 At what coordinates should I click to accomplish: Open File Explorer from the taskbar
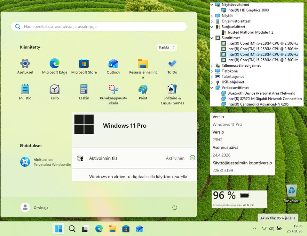click(112, 229)
